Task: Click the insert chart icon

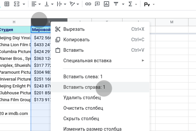Action: [x=106, y=4]
